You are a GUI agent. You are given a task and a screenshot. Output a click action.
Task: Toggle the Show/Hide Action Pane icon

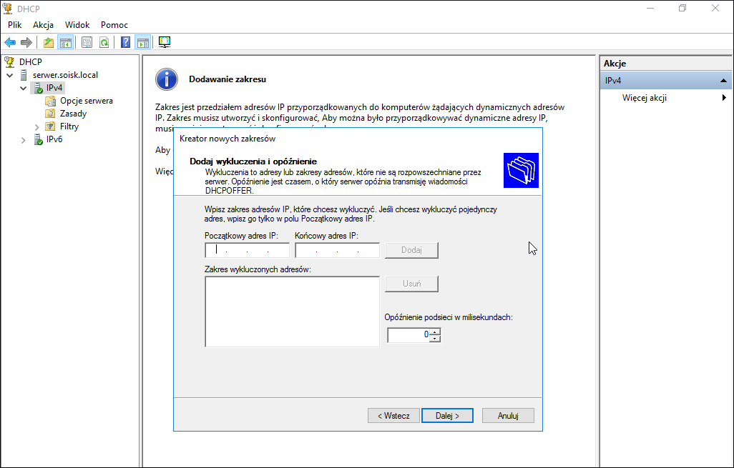point(143,43)
